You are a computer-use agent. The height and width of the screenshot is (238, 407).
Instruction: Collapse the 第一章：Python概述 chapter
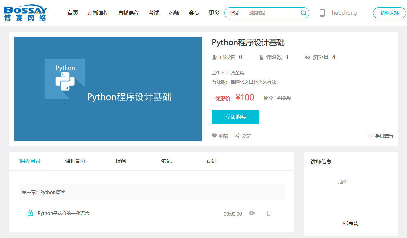click(152, 192)
